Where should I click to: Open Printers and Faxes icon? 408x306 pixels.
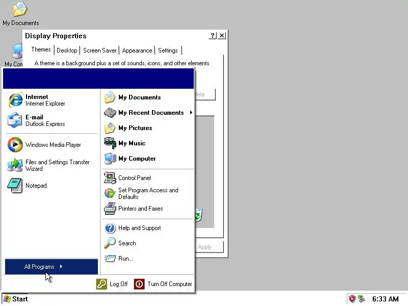(x=110, y=209)
